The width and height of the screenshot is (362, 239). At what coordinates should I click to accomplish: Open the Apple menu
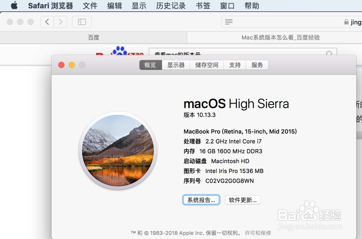[x=14, y=5]
